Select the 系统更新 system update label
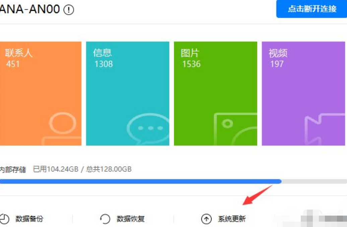 point(232,219)
